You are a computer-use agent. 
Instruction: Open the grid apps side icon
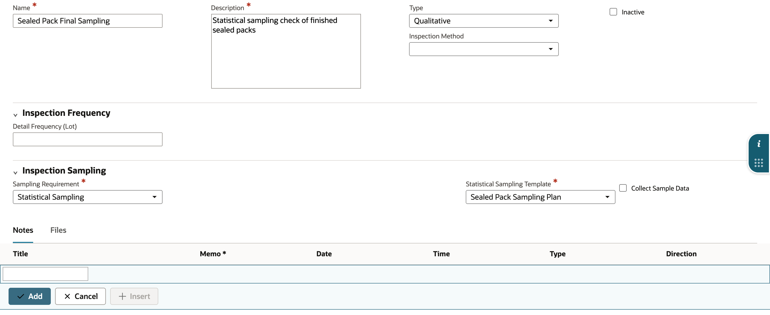(759, 163)
